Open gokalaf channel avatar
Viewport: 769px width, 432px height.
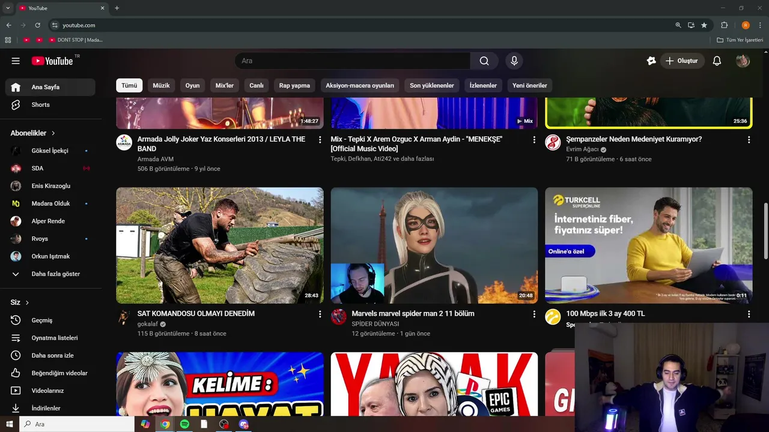(124, 317)
